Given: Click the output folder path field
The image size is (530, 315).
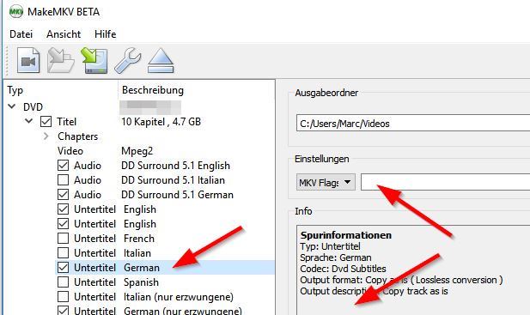Looking at the screenshot, I should pos(413,124).
